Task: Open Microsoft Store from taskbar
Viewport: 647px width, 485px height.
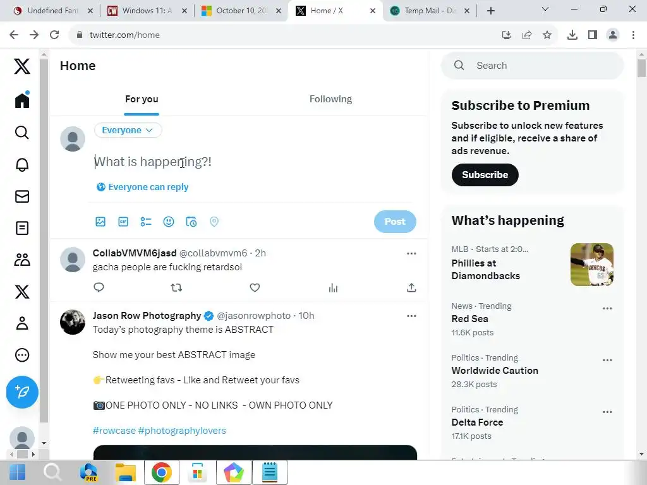Action: tap(197, 472)
